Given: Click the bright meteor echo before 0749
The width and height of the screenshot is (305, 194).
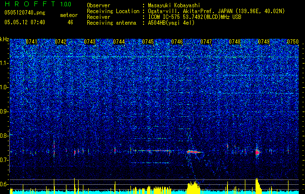Looking at the screenshot, I should 258,152.
